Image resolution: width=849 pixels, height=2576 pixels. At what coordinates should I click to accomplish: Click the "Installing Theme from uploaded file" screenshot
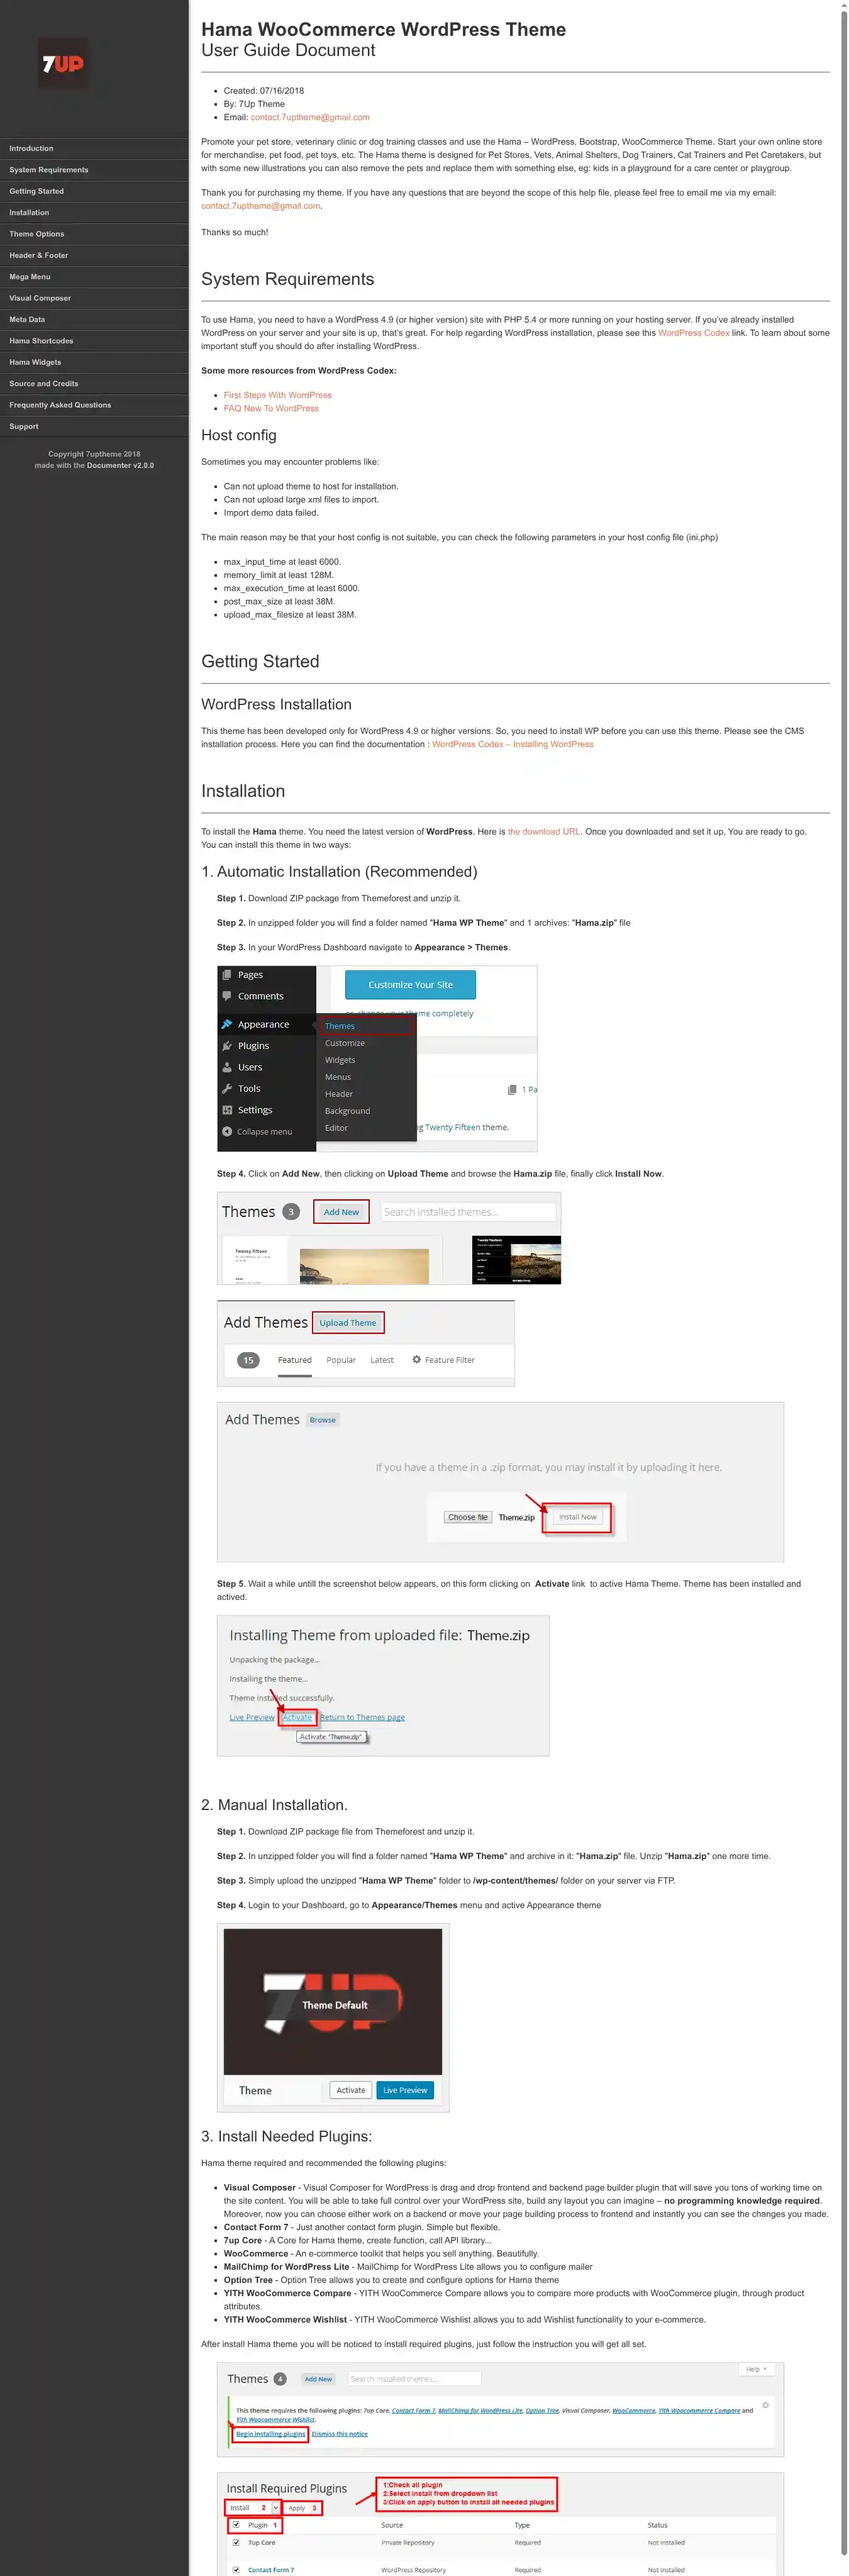point(383,1686)
